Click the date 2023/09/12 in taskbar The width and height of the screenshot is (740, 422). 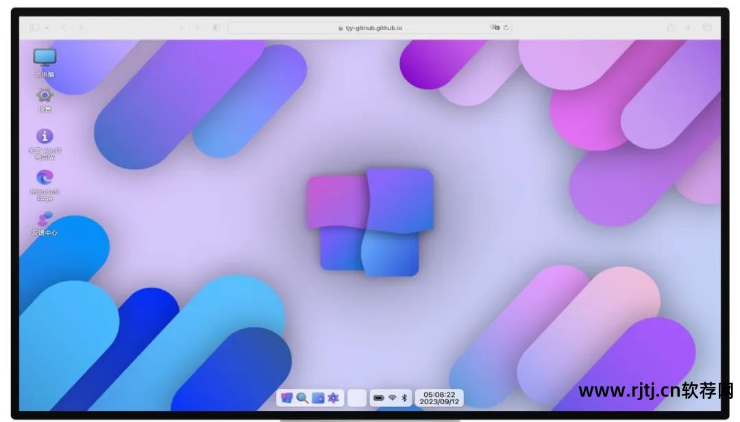coord(439,401)
